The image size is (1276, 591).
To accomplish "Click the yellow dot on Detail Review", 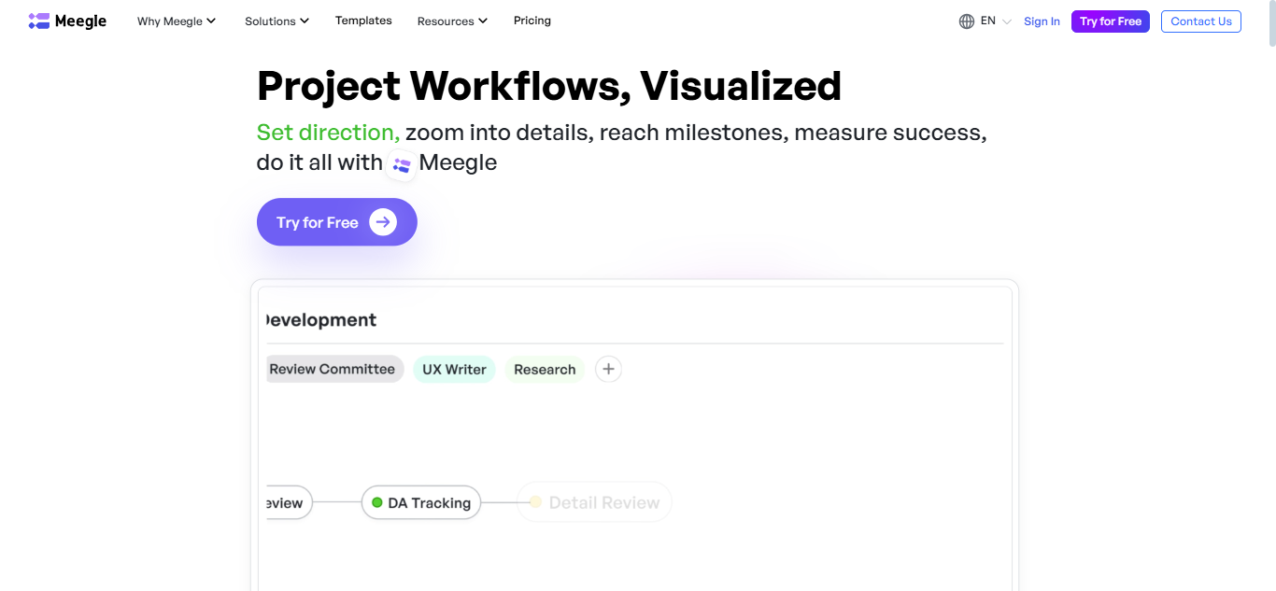I will click(x=536, y=502).
